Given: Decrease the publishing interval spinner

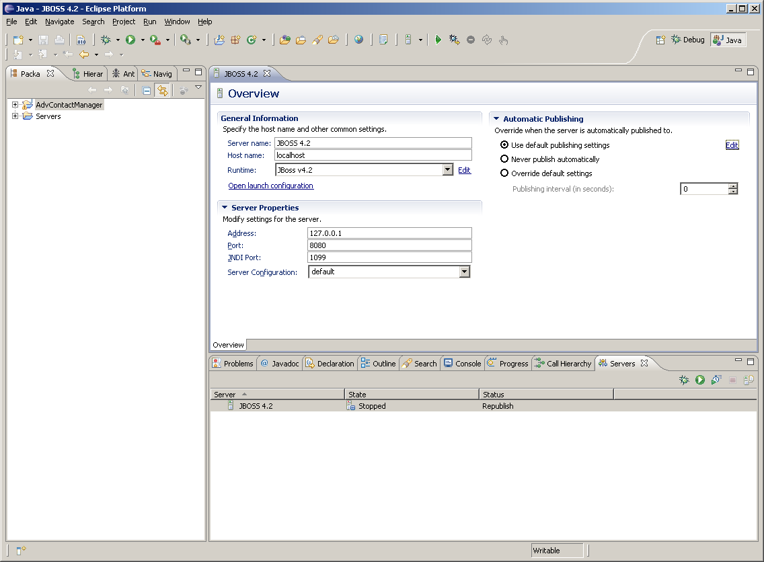Looking at the screenshot, I should (733, 192).
